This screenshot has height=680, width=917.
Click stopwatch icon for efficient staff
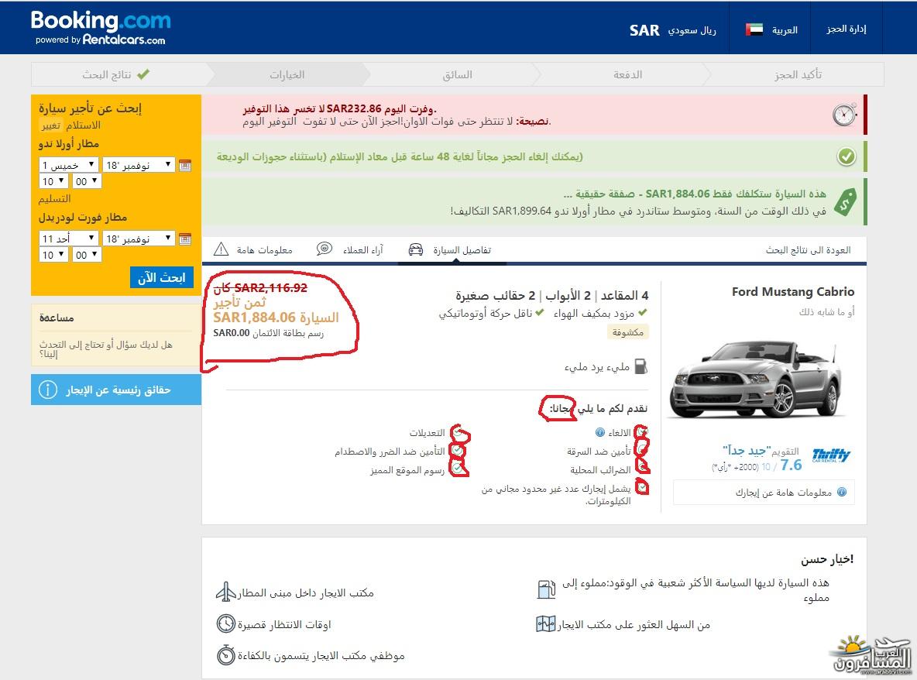[x=225, y=655]
